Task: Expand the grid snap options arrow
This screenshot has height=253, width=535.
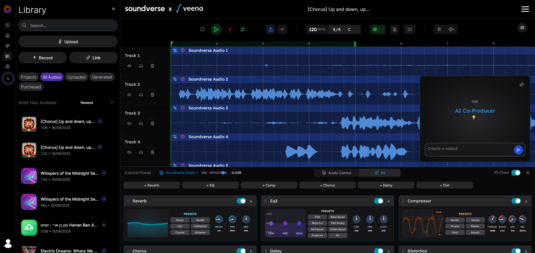Action: pos(383,29)
